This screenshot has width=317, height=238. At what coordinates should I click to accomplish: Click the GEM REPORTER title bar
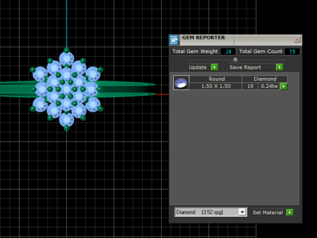pos(236,40)
